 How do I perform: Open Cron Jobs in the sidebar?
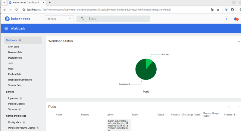click(14, 47)
